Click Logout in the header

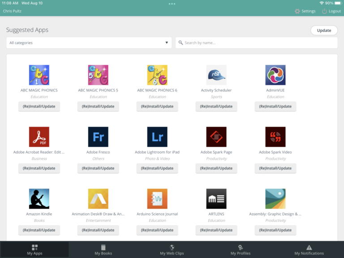click(x=331, y=11)
